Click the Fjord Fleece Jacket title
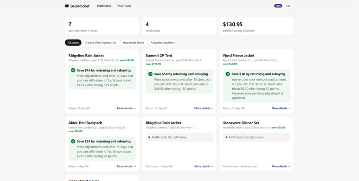The width and height of the screenshot is (359, 181). tap(239, 55)
